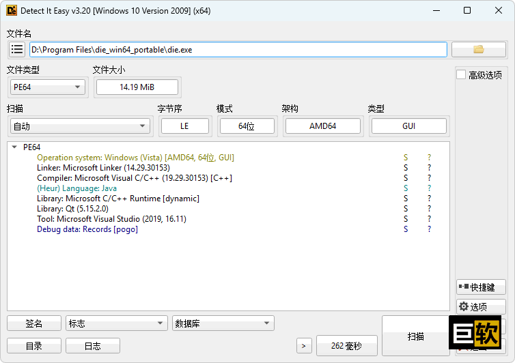Browse for file with folder icon button
Image resolution: width=515 pixels, height=363 pixels.
click(x=479, y=50)
